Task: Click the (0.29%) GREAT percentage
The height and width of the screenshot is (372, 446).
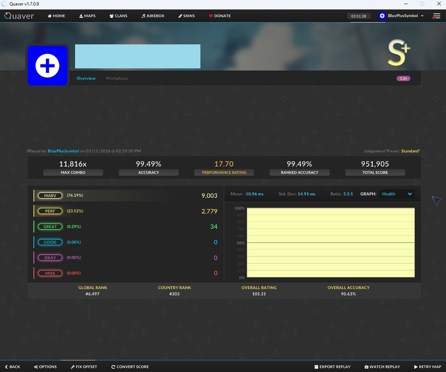Action: pyautogui.click(x=74, y=227)
